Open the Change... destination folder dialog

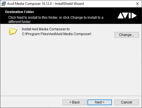click(x=127, y=35)
